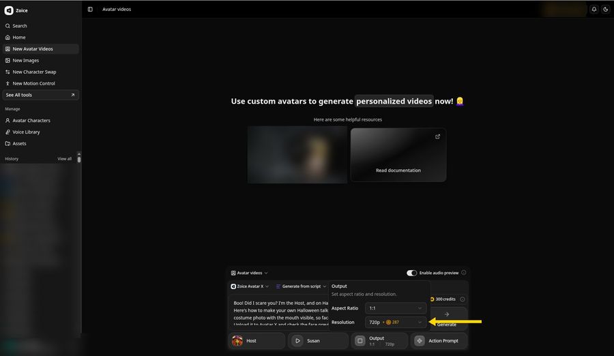Click the history list scrollbar
The height and width of the screenshot is (356, 614).
79,158
